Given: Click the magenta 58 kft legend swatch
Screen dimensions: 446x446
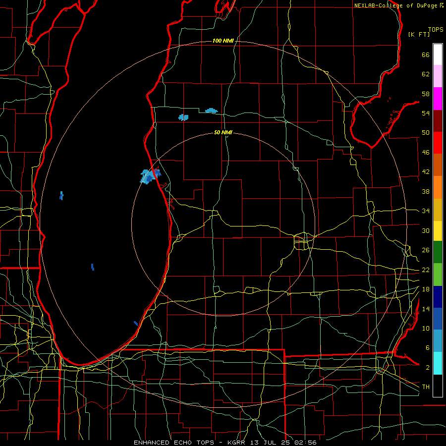Looking at the screenshot, I should coord(438,99).
